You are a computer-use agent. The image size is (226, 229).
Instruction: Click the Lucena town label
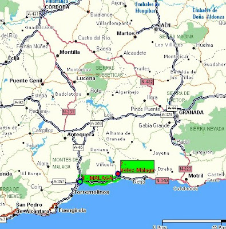coord(86,78)
